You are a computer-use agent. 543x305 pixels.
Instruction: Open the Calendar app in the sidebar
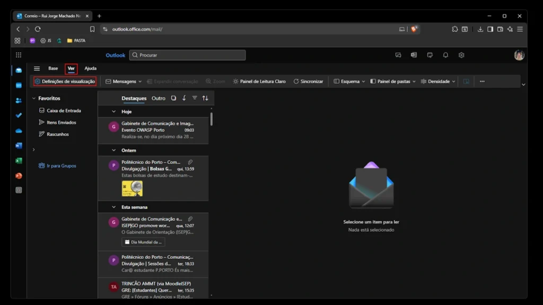(19, 85)
